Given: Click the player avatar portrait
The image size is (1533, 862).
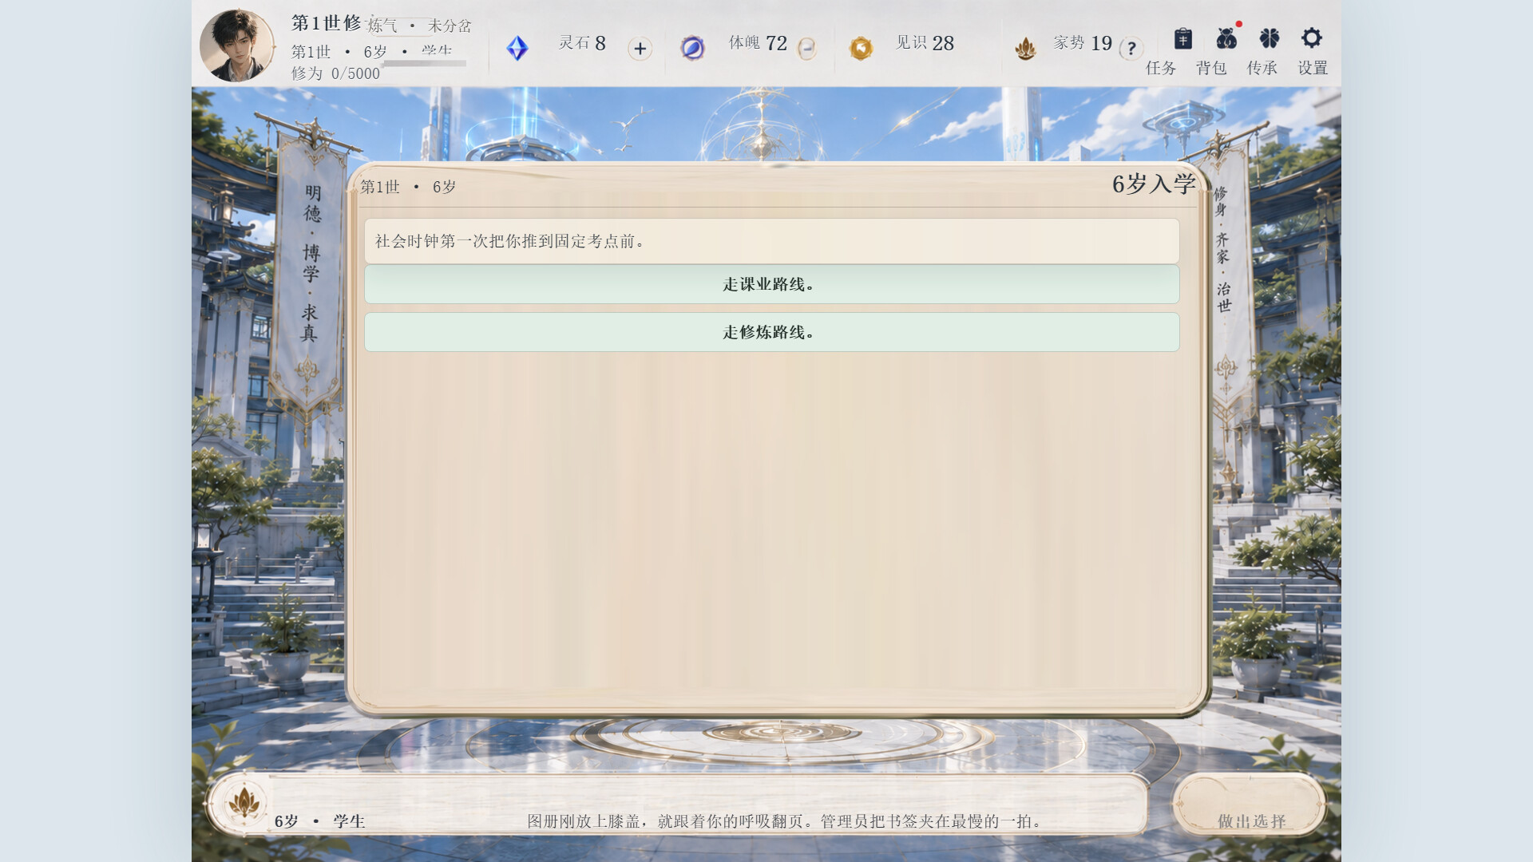Looking at the screenshot, I should [x=236, y=45].
